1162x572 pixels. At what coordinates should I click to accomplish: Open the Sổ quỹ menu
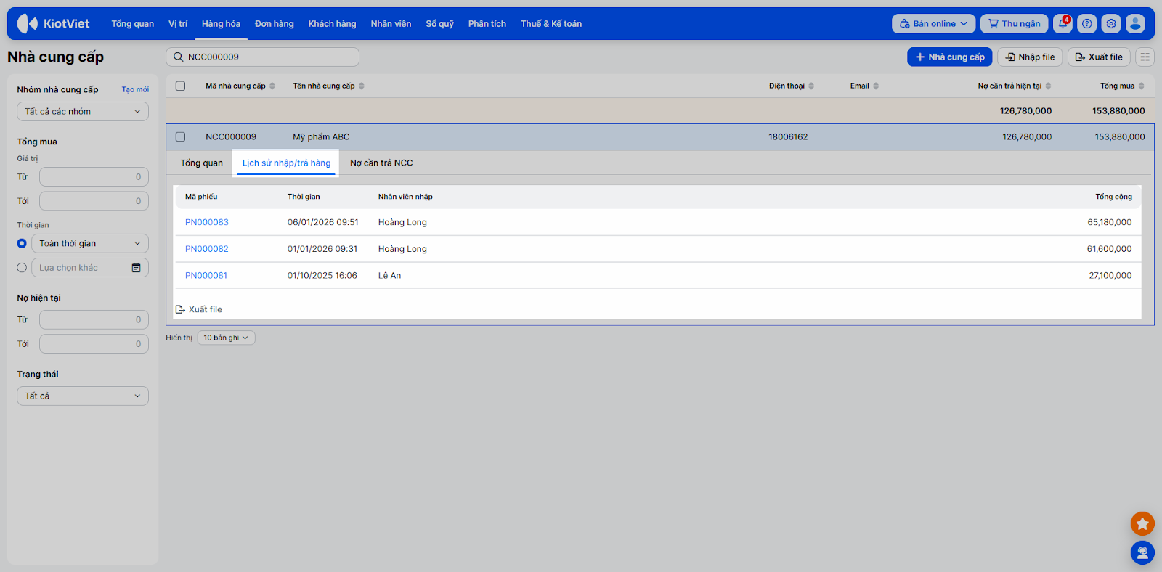439,23
